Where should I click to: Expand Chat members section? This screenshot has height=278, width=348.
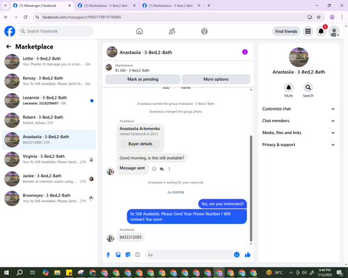point(299,121)
